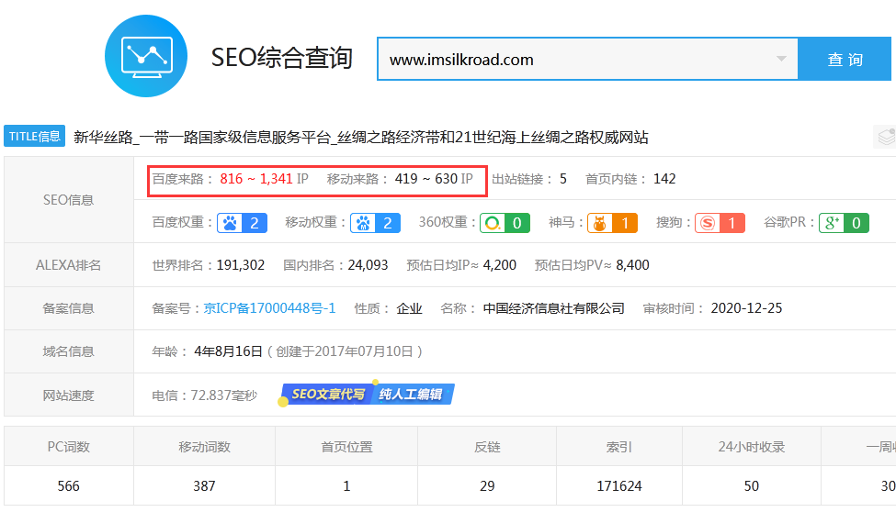The width and height of the screenshot is (896, 512).
Task: Click the 预估日均IP value 4,200
Action: point(499,265)
